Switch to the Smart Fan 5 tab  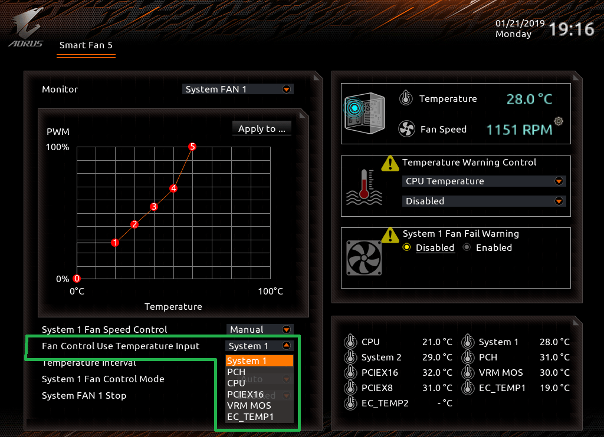86,45
